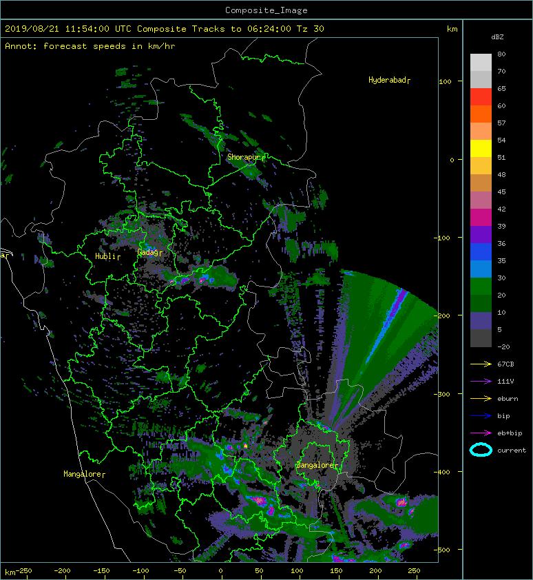Click the orange 60 dBZ color swatch
533x580 pixels.
[x=481, y=114]
